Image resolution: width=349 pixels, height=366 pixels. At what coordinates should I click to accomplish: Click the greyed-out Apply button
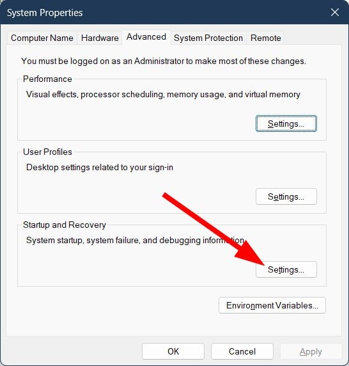click(x=311, y=351)
